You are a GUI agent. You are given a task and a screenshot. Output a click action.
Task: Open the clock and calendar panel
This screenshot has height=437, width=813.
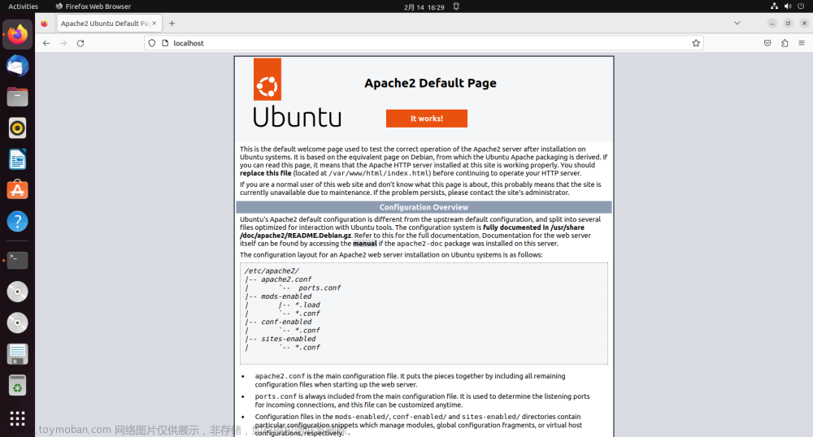[424, 6]
